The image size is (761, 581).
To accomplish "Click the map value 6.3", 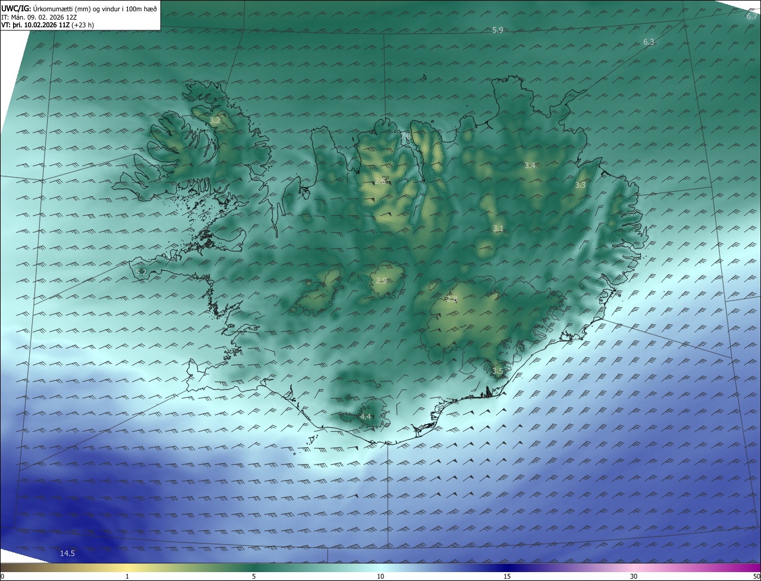I will [649, 42].
